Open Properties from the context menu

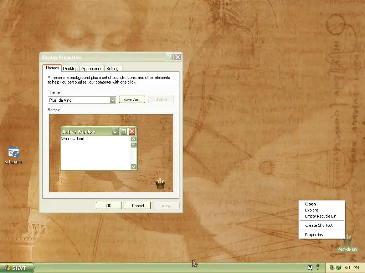click(322, 235)
